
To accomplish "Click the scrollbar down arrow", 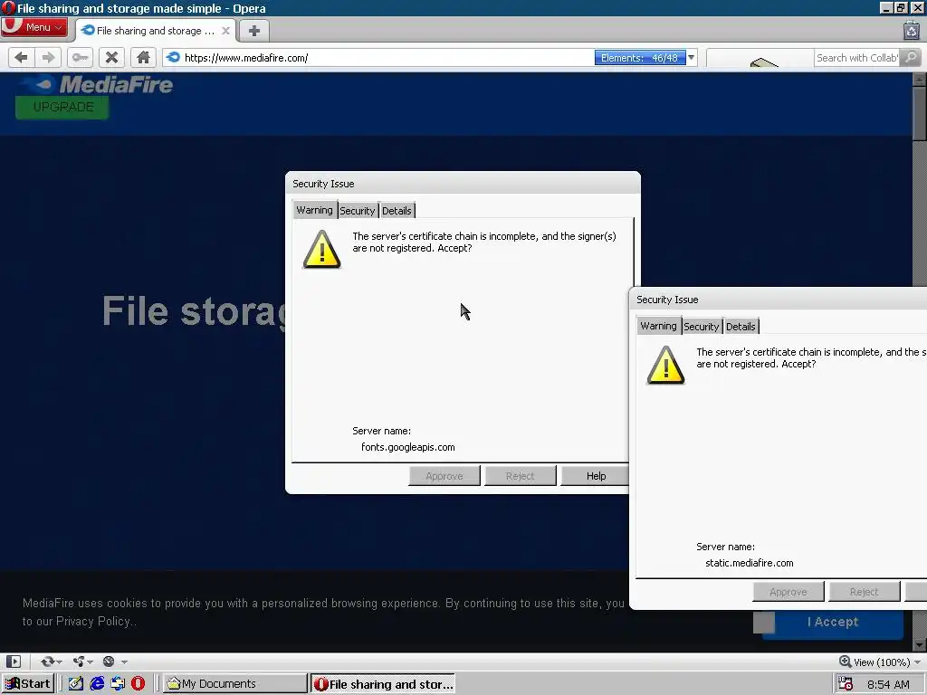I will tap(920, 644).
